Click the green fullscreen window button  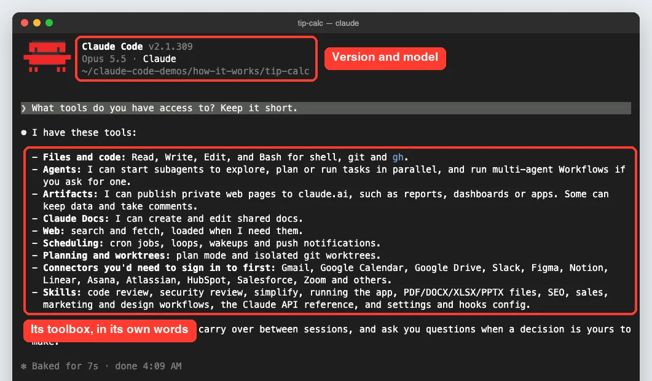[x=49, y=23]
